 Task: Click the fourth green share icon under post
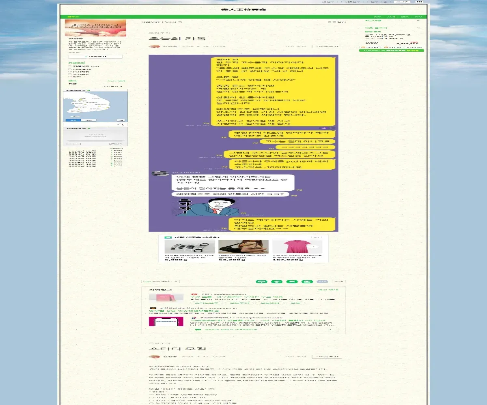tap(307, 281)
